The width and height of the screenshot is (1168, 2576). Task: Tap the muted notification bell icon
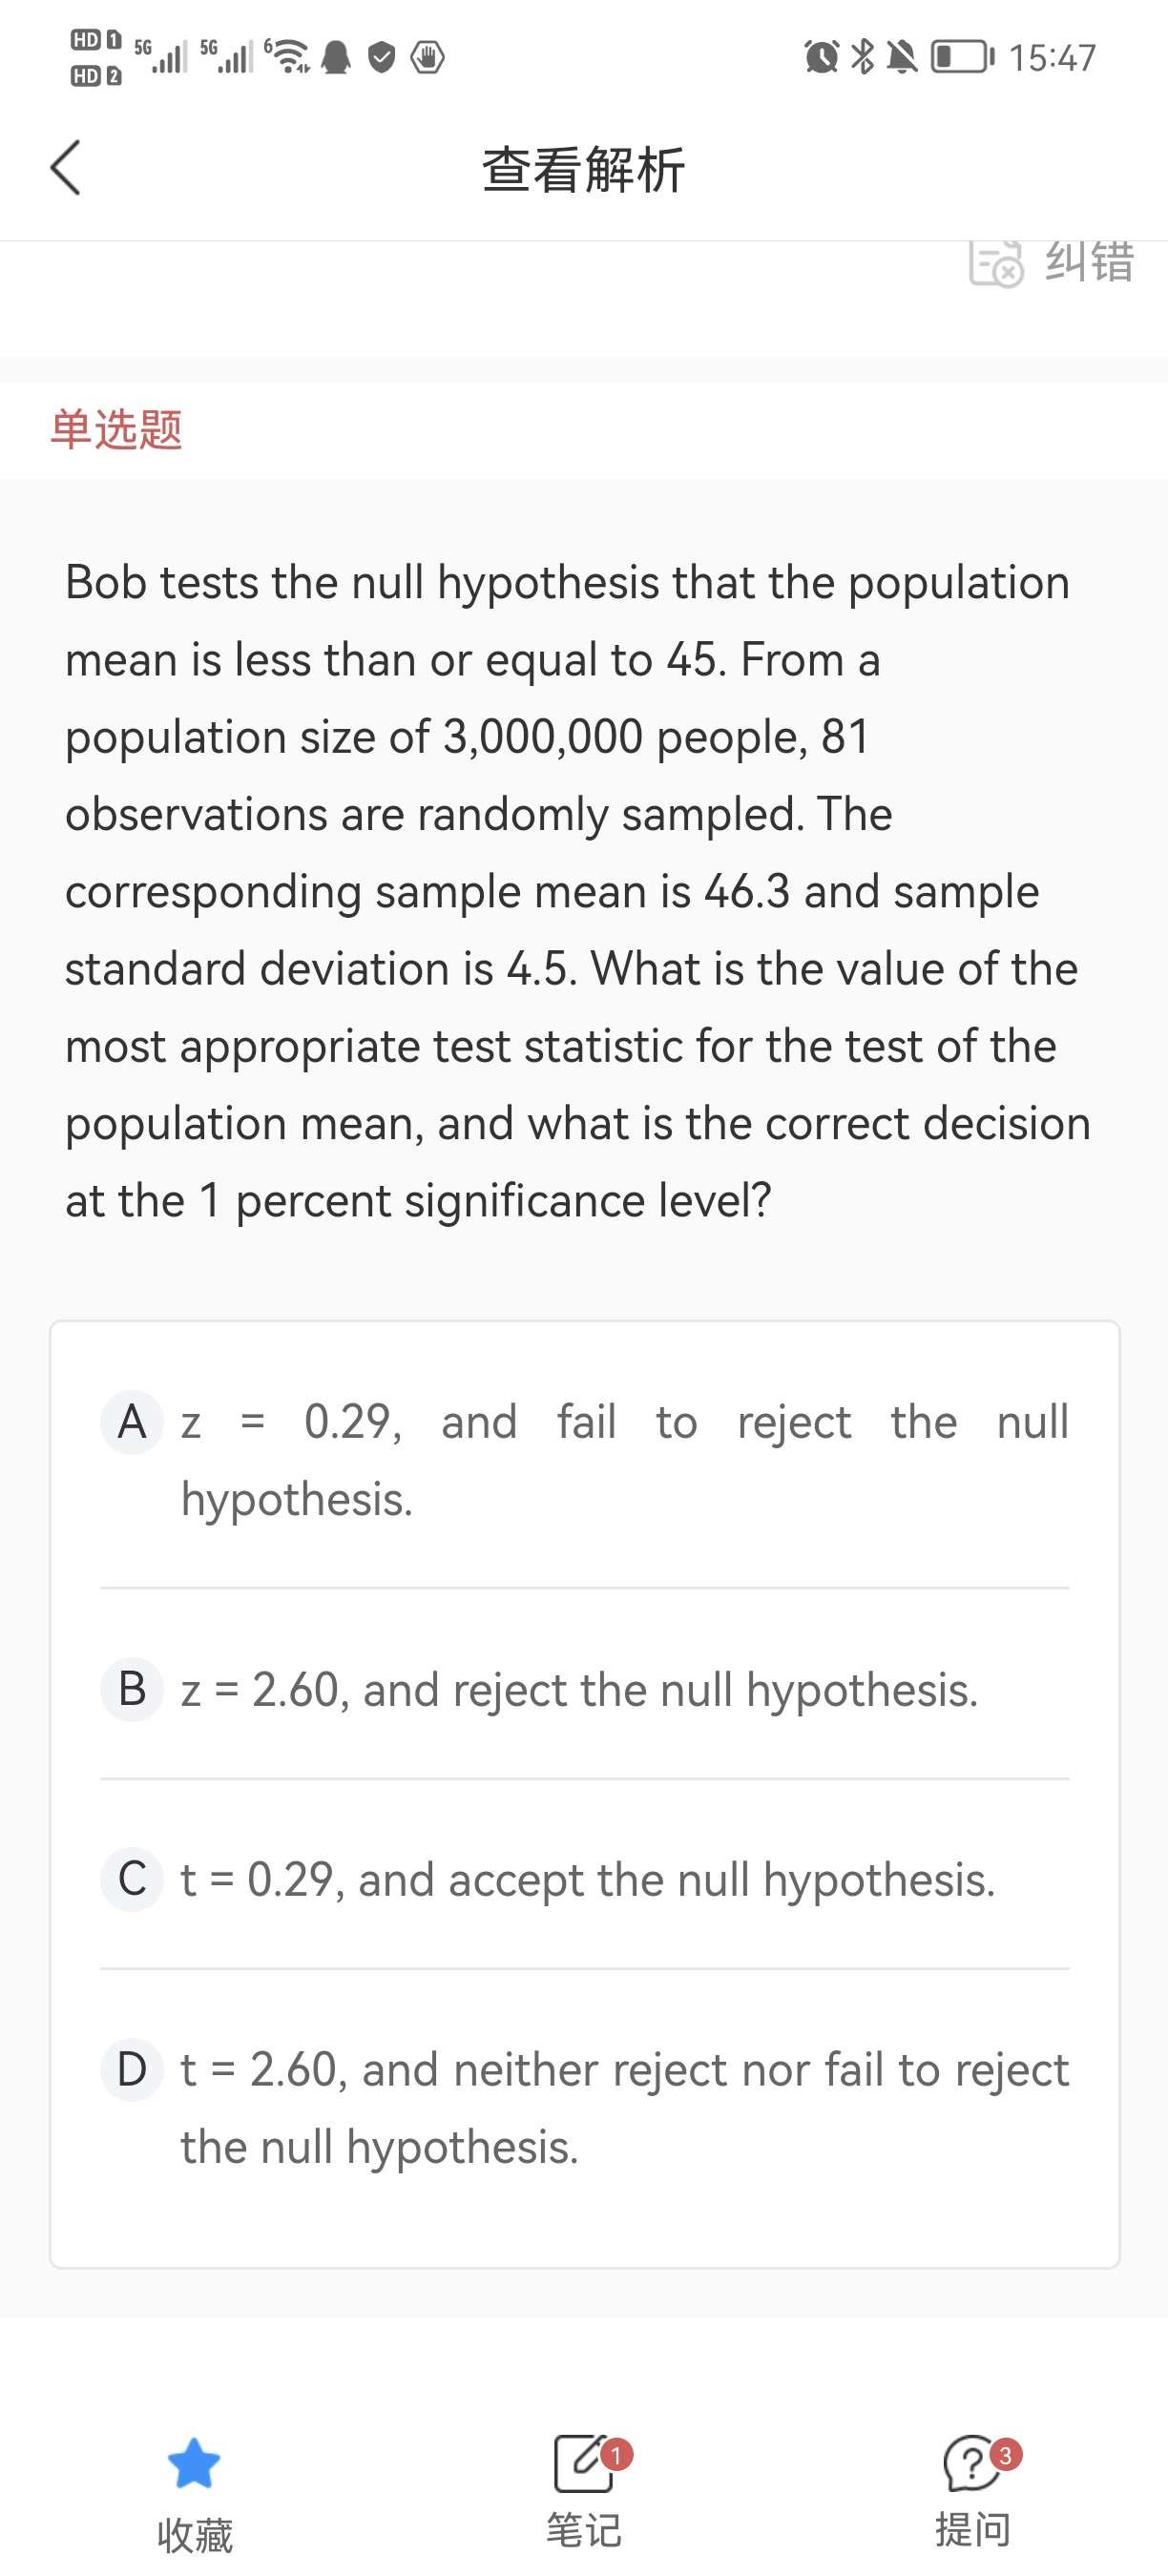[902, 57]
